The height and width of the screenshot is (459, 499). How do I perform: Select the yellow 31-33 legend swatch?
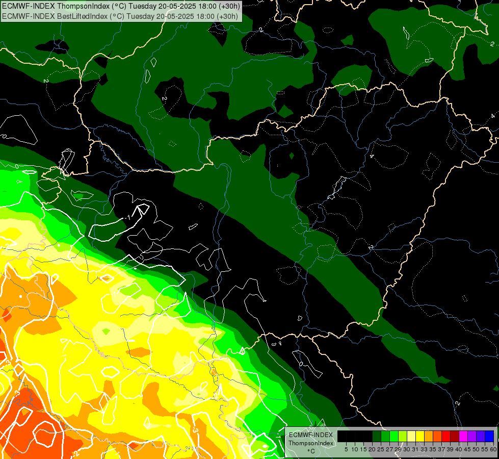tap(420, 436)
